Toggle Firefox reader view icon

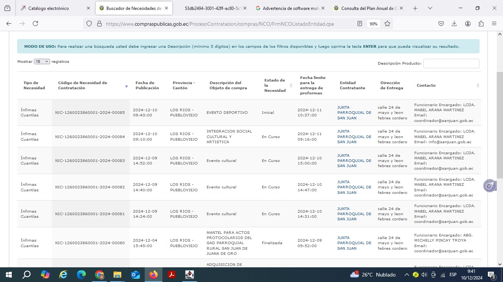tap(360, 23)
